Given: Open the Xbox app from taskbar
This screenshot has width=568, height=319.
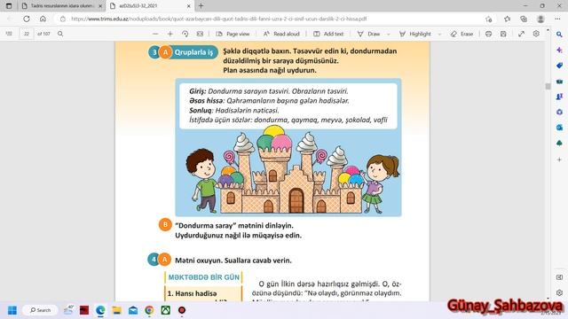Looking at the screenshot, I should (x=166, y=310).
